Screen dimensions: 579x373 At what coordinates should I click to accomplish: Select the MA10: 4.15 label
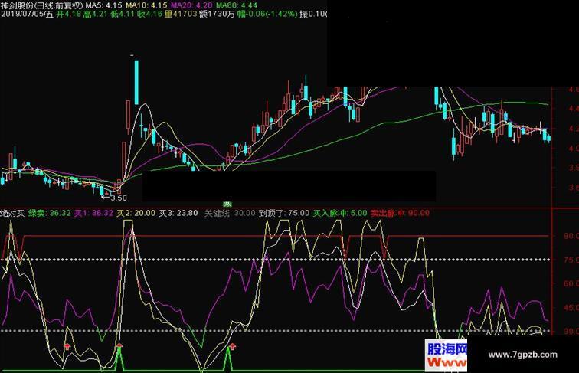(146, 5)
